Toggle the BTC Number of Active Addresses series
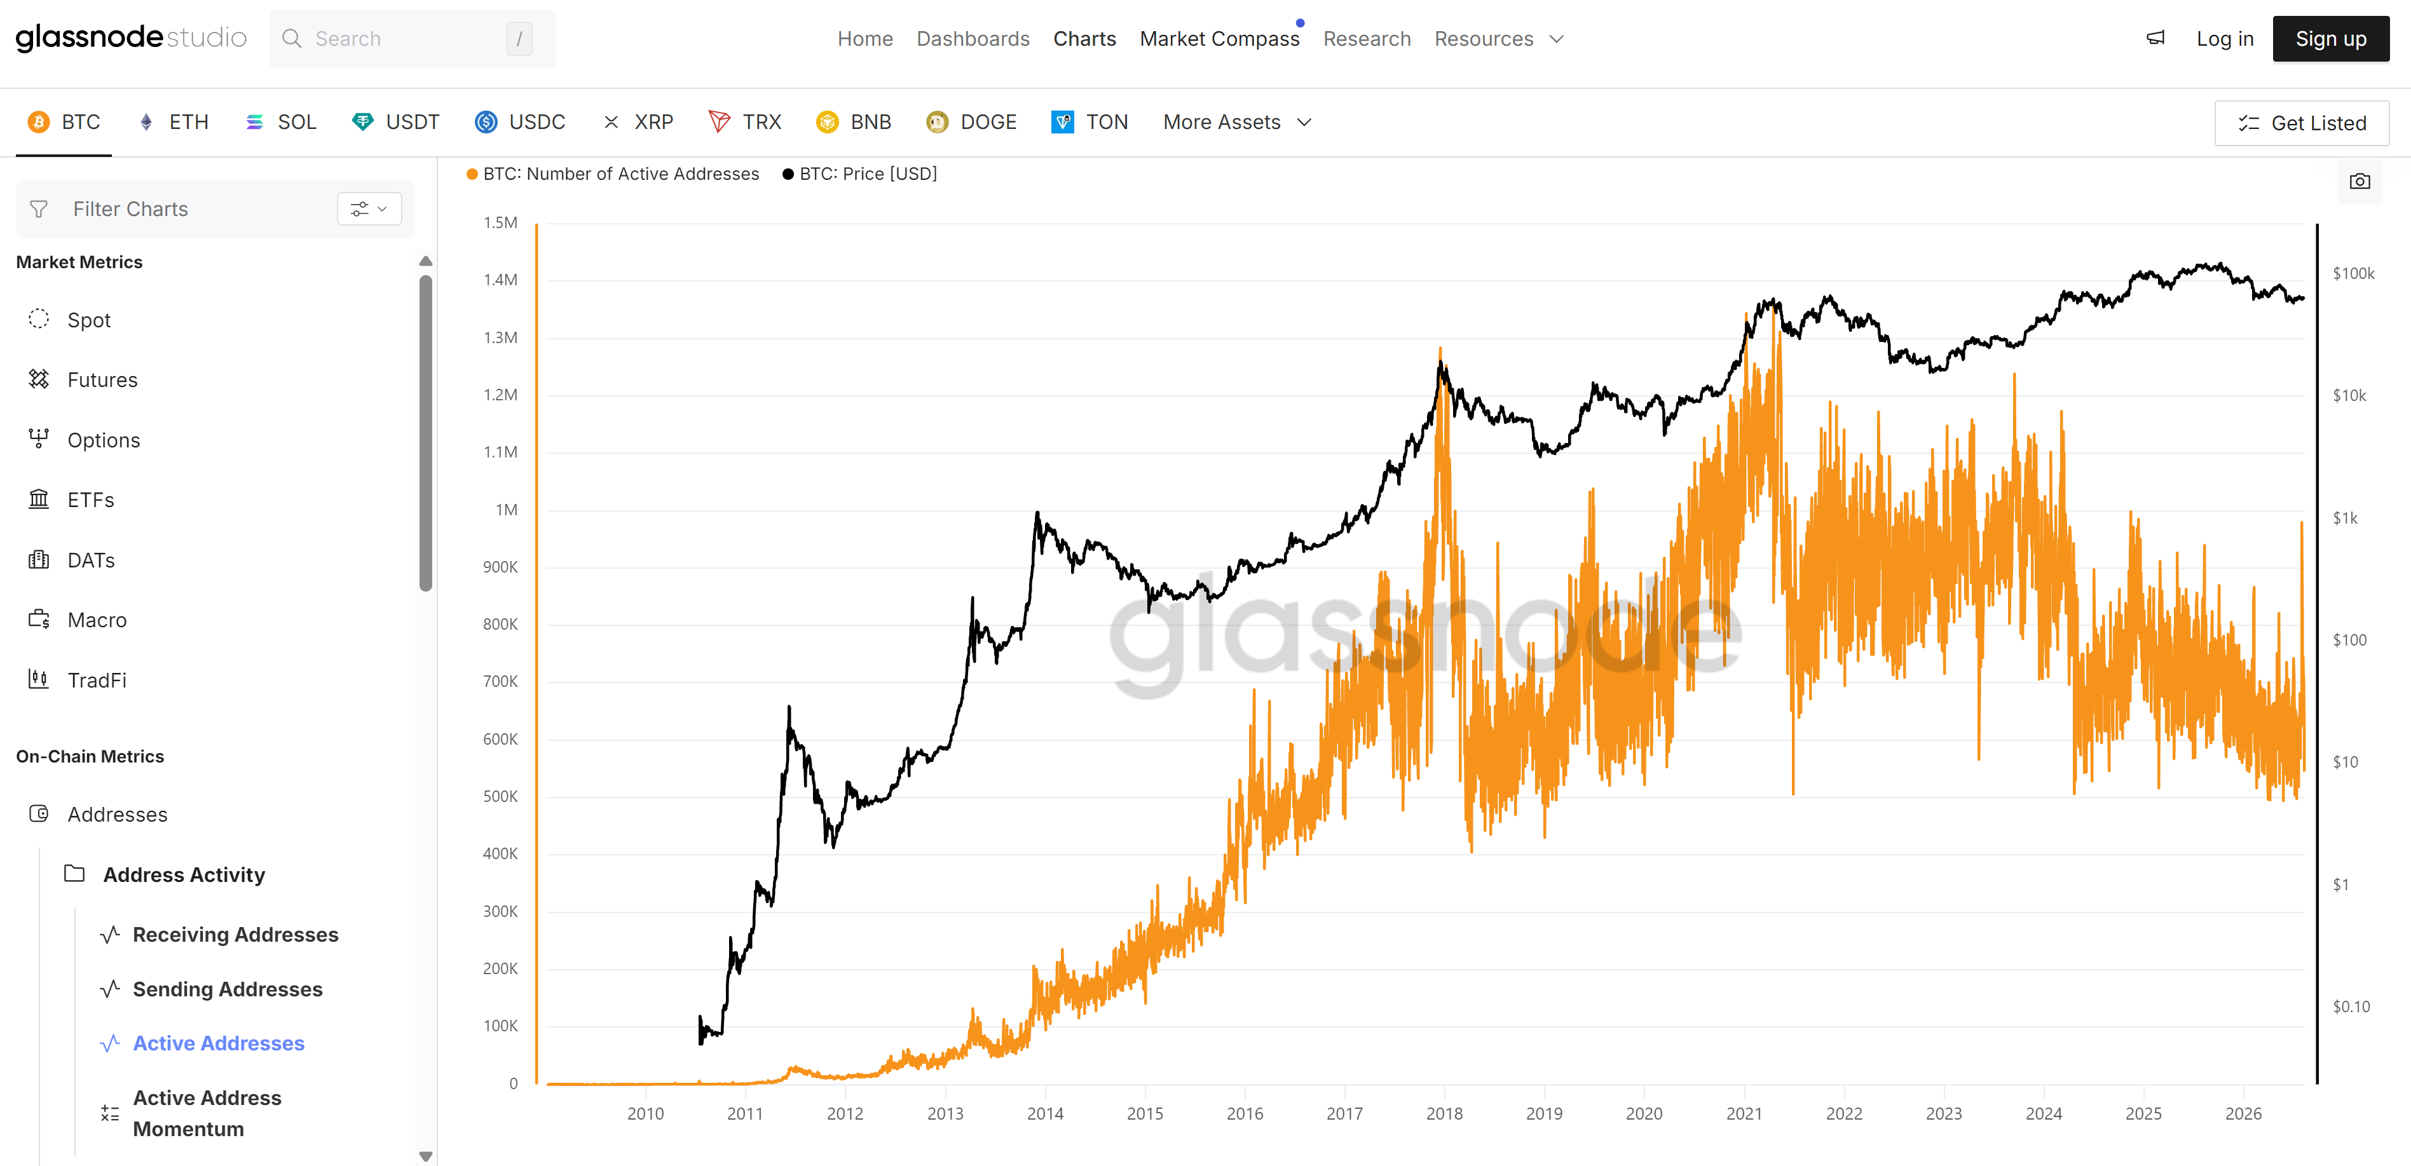Screen dimensions: 2411x1166 (x=613, y=174)
